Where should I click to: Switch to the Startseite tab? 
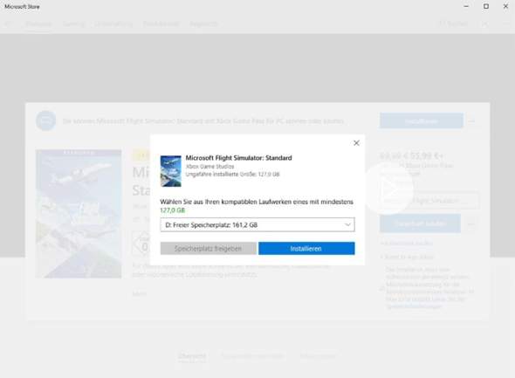(38, 24)
